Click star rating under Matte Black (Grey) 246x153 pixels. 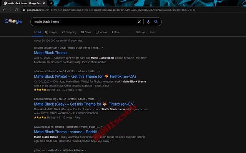click(x=40, y=117)
